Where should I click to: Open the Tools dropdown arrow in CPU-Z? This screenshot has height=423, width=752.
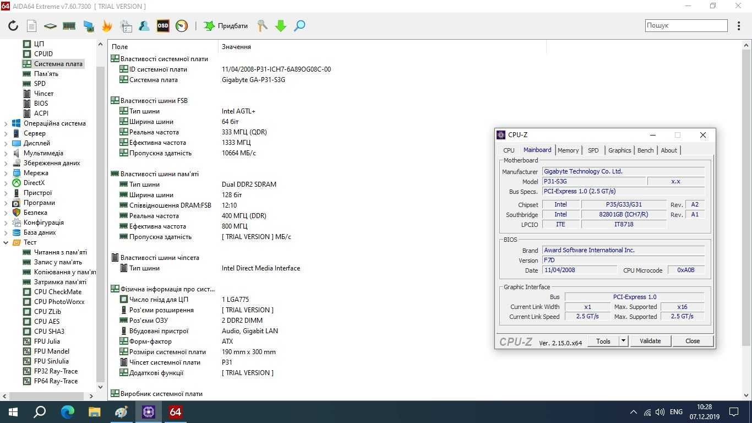[623, 341]
